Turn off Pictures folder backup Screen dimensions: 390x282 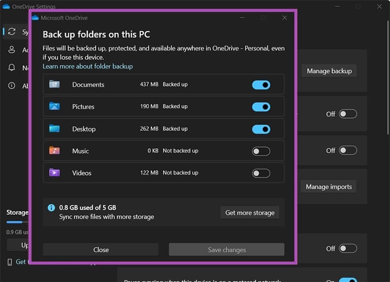tap(261, 106)
